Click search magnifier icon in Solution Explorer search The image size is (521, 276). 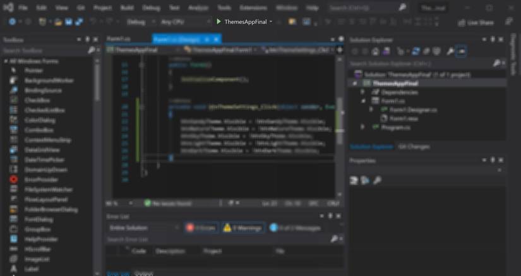pos(497,63)
